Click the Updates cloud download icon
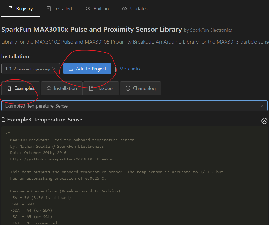This screenshot has width=269, height=225. point(124,9)
